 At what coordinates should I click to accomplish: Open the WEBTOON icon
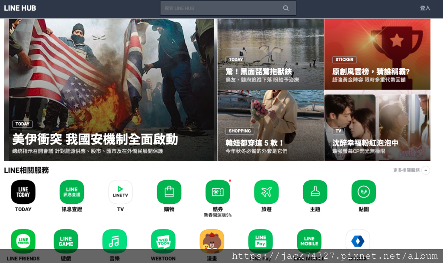[163, 241]
